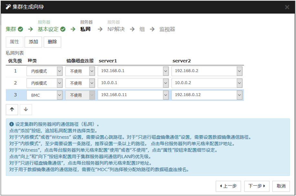Open the 种类 dropdown for the BMC row

tap(59, 95)
